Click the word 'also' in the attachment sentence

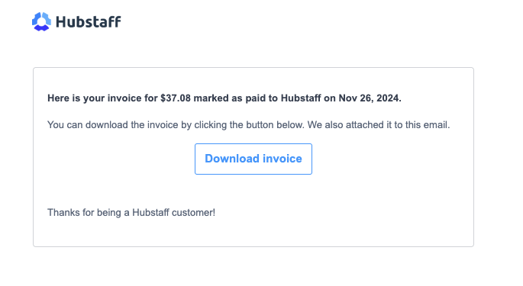334,124
